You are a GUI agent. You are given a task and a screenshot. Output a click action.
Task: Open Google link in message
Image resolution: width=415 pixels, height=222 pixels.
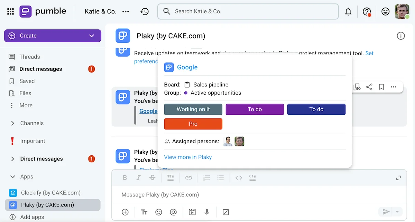148,111
